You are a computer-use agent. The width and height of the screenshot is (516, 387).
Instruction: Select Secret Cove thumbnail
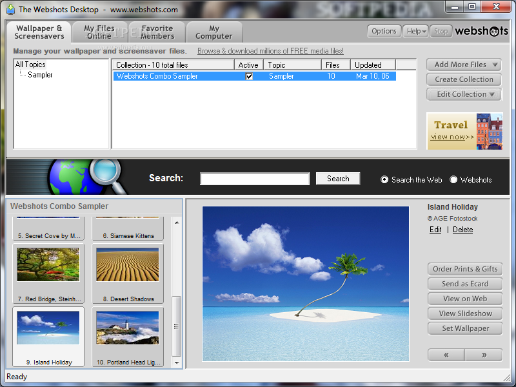click(48, 228)
